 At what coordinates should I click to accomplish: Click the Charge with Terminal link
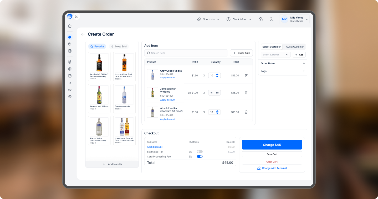pyautogui.click(x=272, y=168)
